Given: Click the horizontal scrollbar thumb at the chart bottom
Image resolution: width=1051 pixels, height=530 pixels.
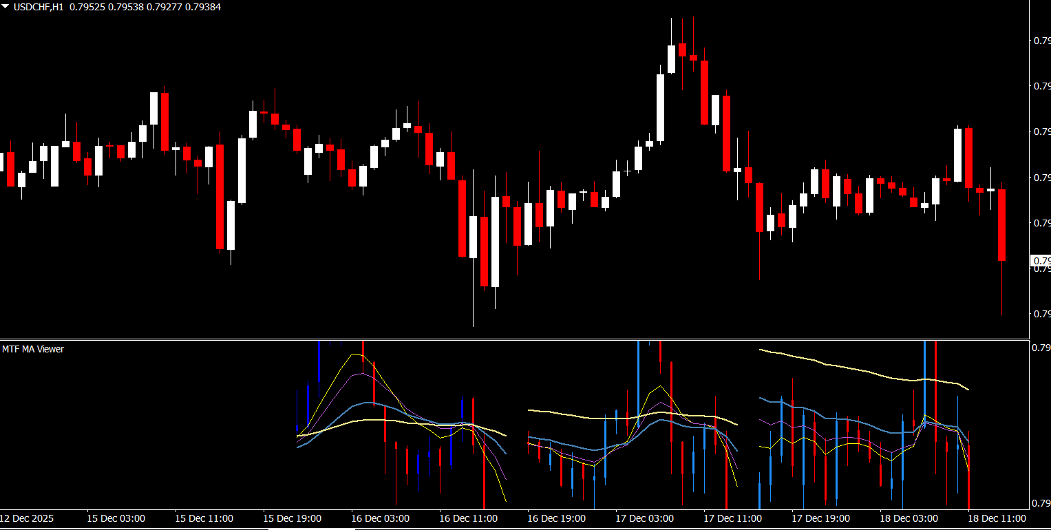Looking at the screenshot, I should 311,529.
